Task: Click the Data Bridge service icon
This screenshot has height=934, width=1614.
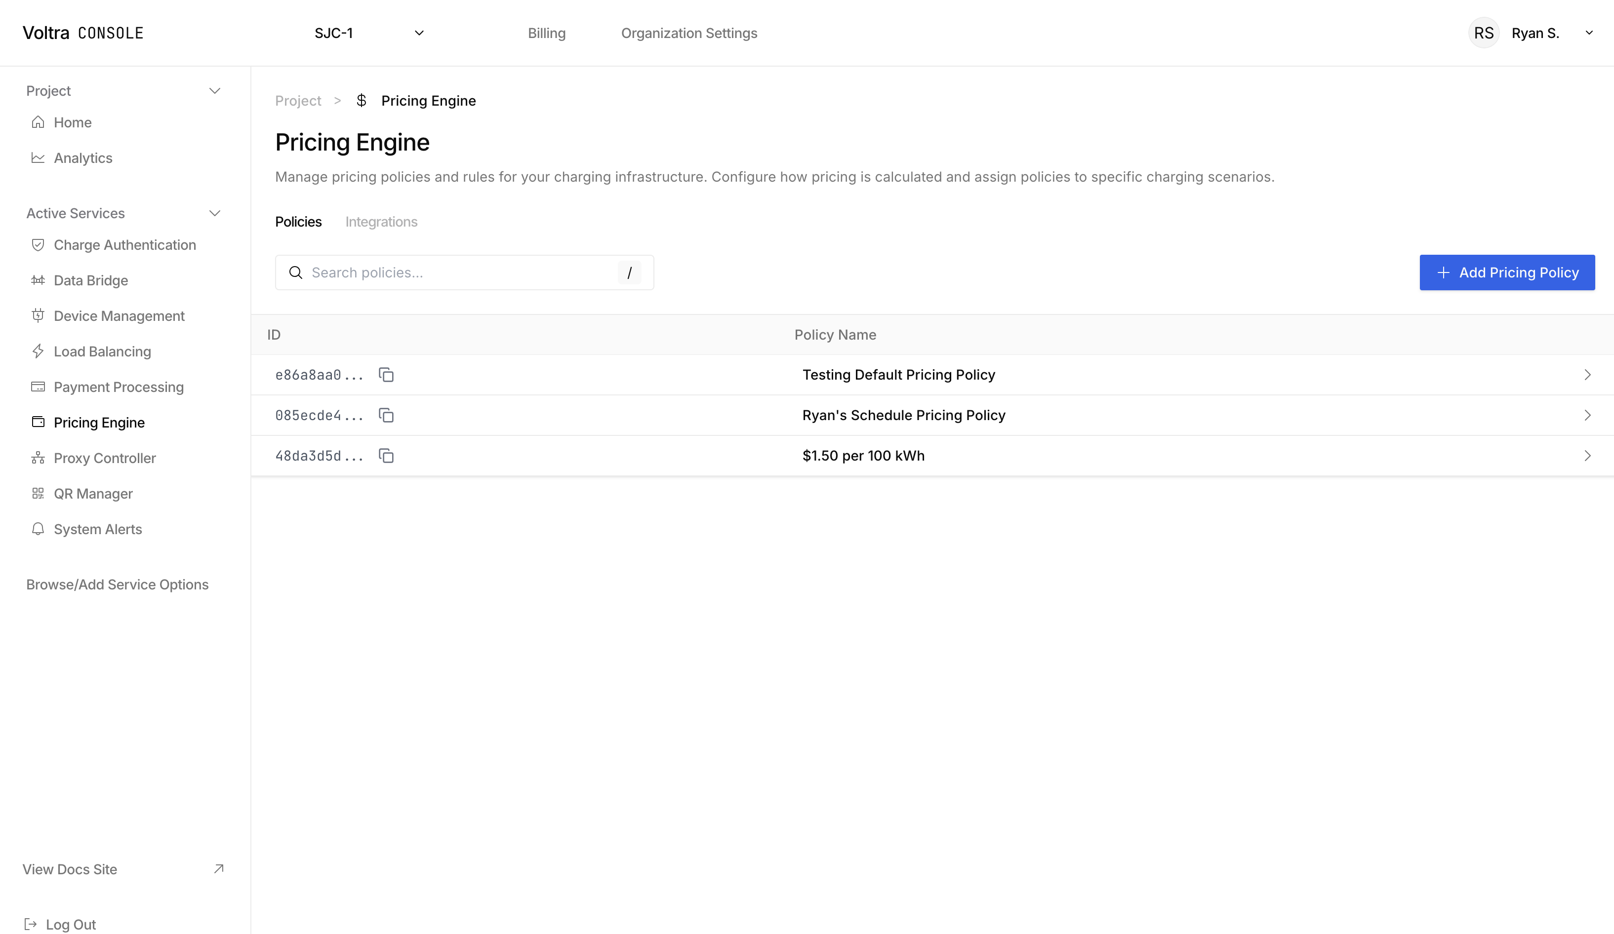Action: pyautogui.click(x=38, y=280)
